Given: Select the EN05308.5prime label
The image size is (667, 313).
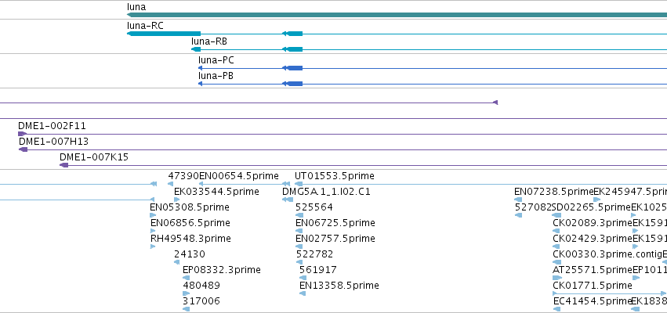Looking at the screenshot, I should coord(190,207).
